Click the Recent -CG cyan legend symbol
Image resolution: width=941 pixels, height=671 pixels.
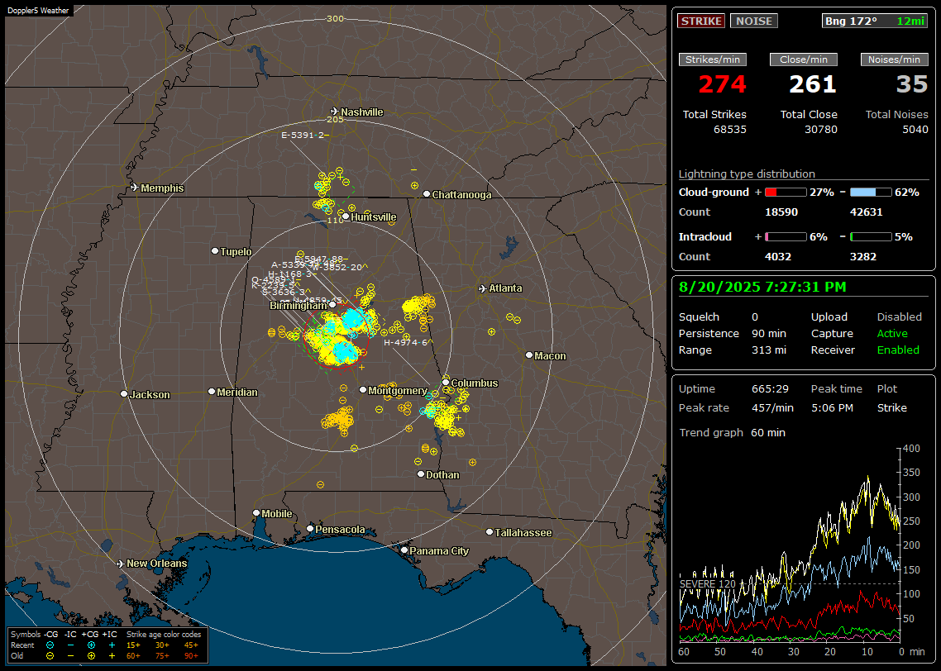click(x=50, y=645)
